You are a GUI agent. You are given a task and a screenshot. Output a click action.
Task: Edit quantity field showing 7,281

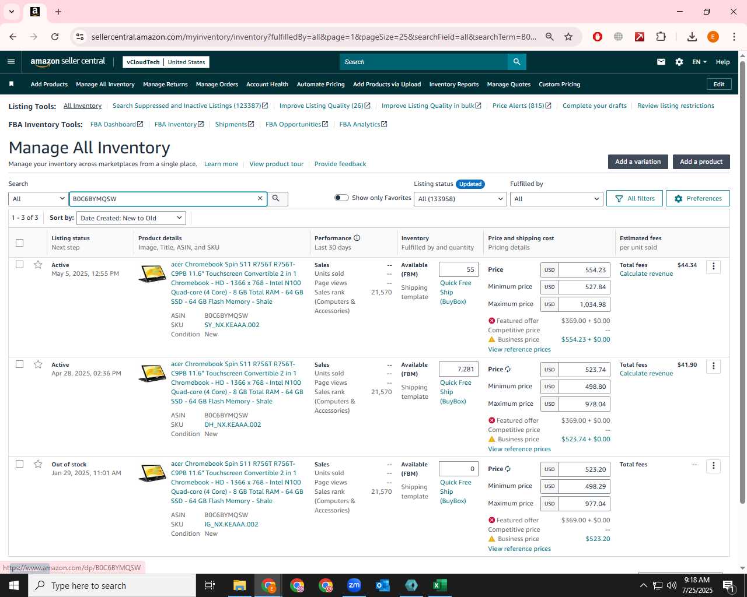pos(459,369)
